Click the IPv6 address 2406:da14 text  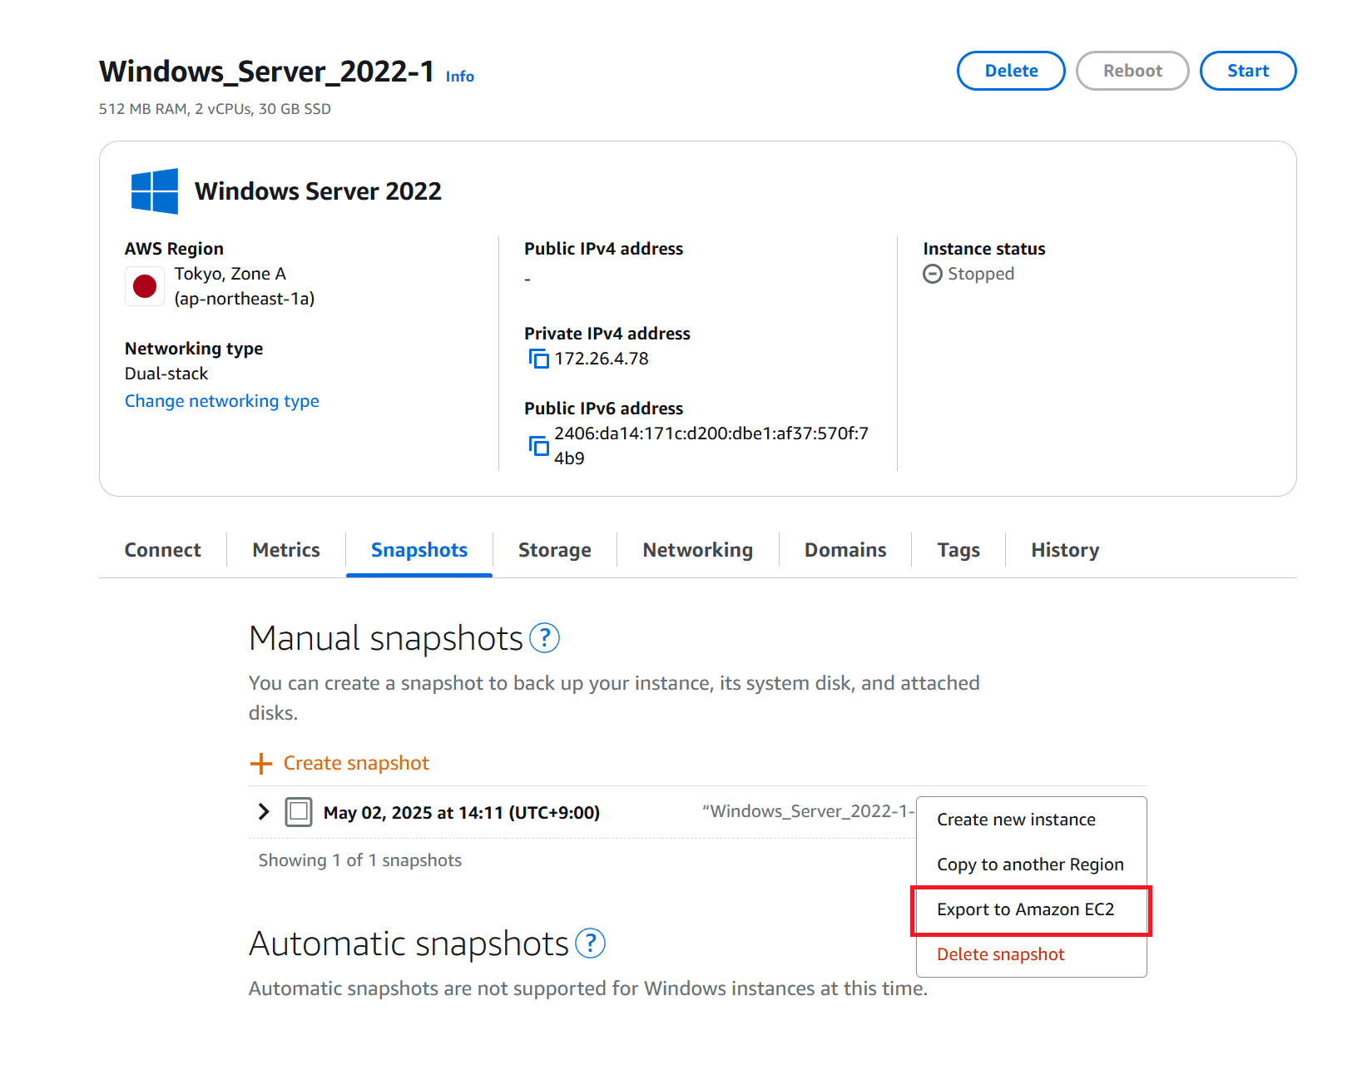[711, 446]
